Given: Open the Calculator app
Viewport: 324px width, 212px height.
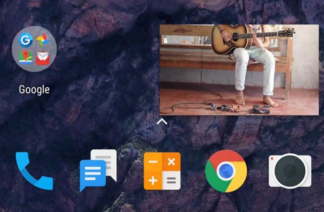Looking at the screenshot, I should 162,171.
